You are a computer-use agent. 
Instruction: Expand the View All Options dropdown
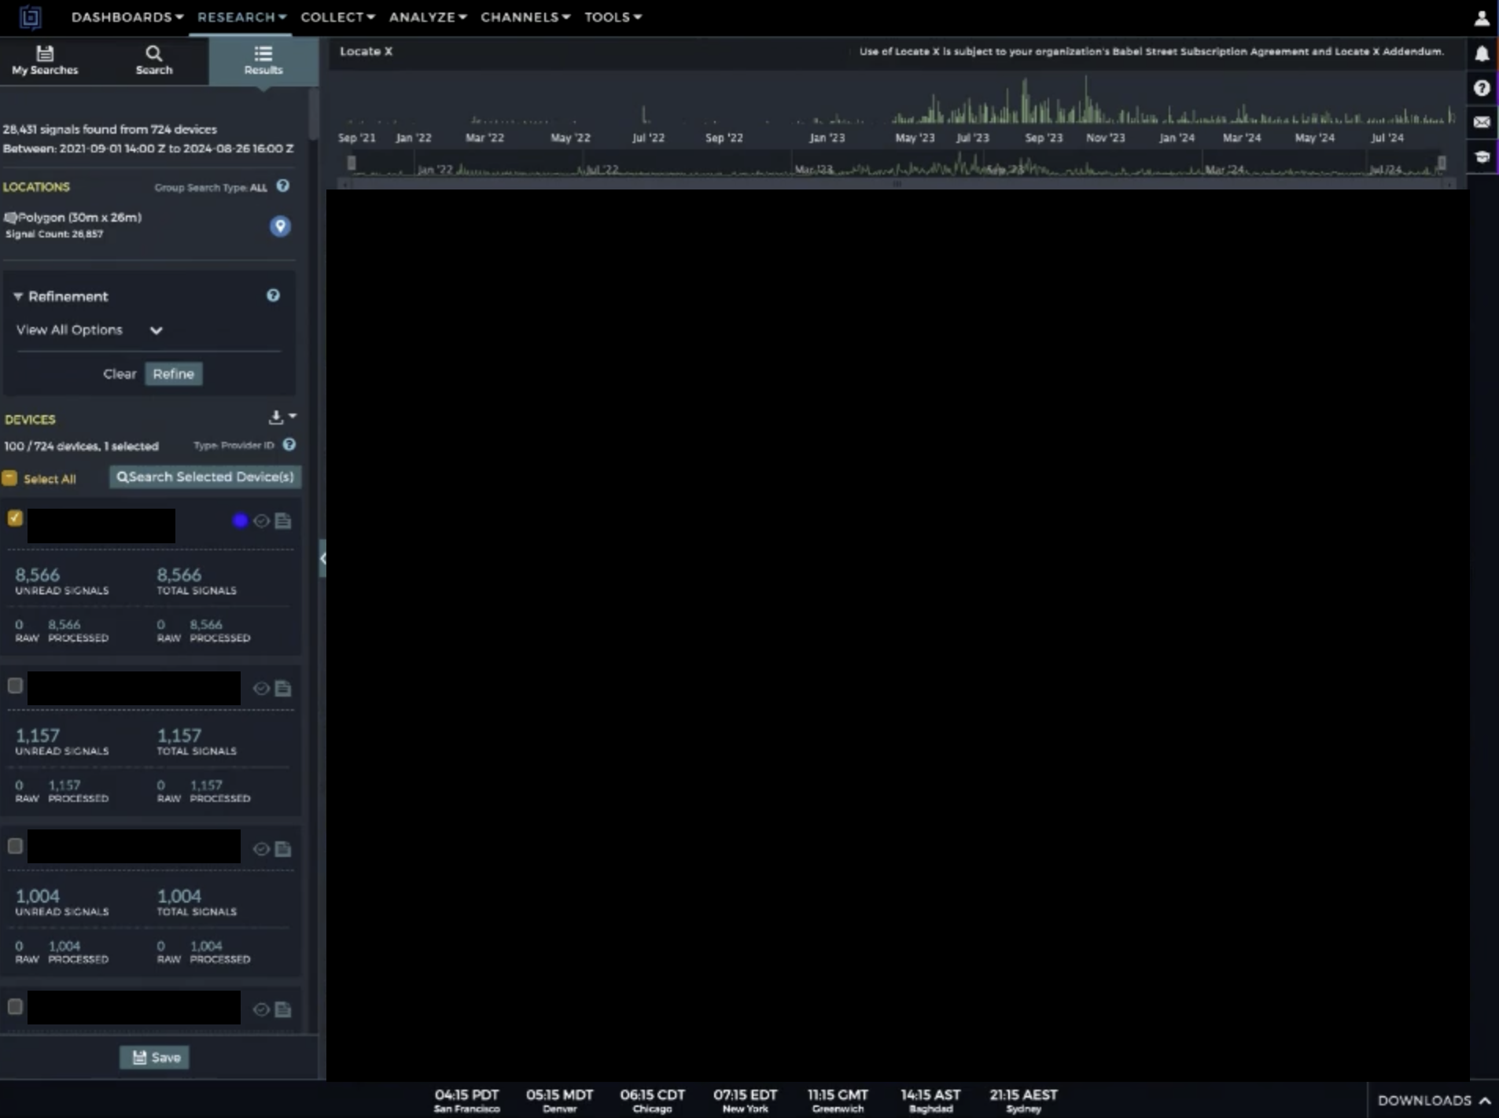tap(90, 330)
